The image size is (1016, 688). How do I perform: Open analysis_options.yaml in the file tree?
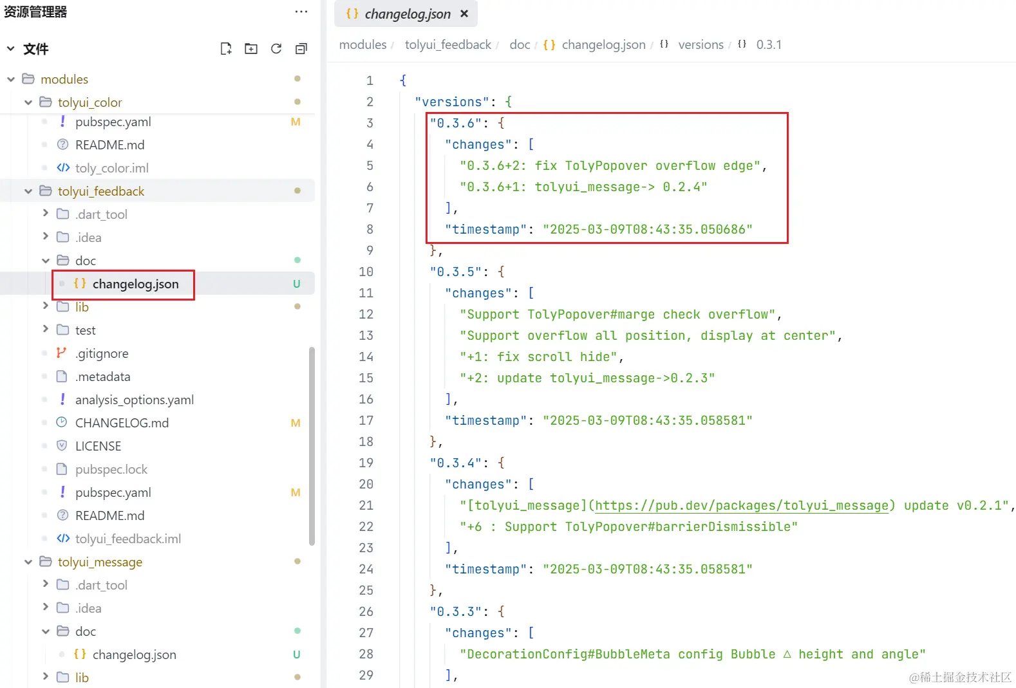(x=134, y=400)
